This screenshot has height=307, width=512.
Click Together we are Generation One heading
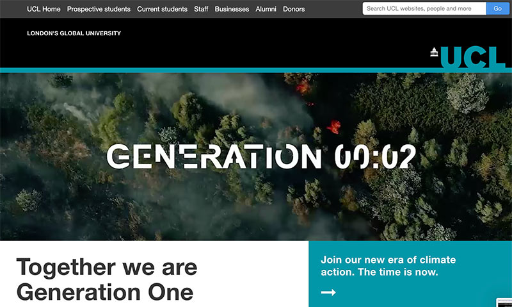(107, 279)
